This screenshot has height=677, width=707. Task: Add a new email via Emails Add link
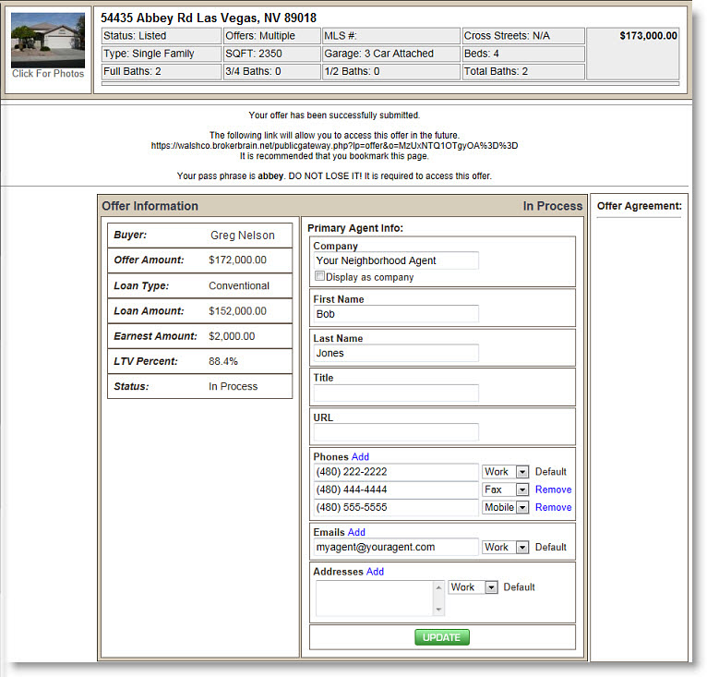tap(356, 532)
